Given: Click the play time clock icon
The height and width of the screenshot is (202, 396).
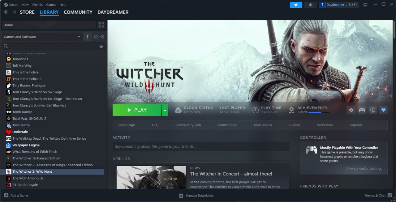Looking at the screenshot, I should pos(256,110).
